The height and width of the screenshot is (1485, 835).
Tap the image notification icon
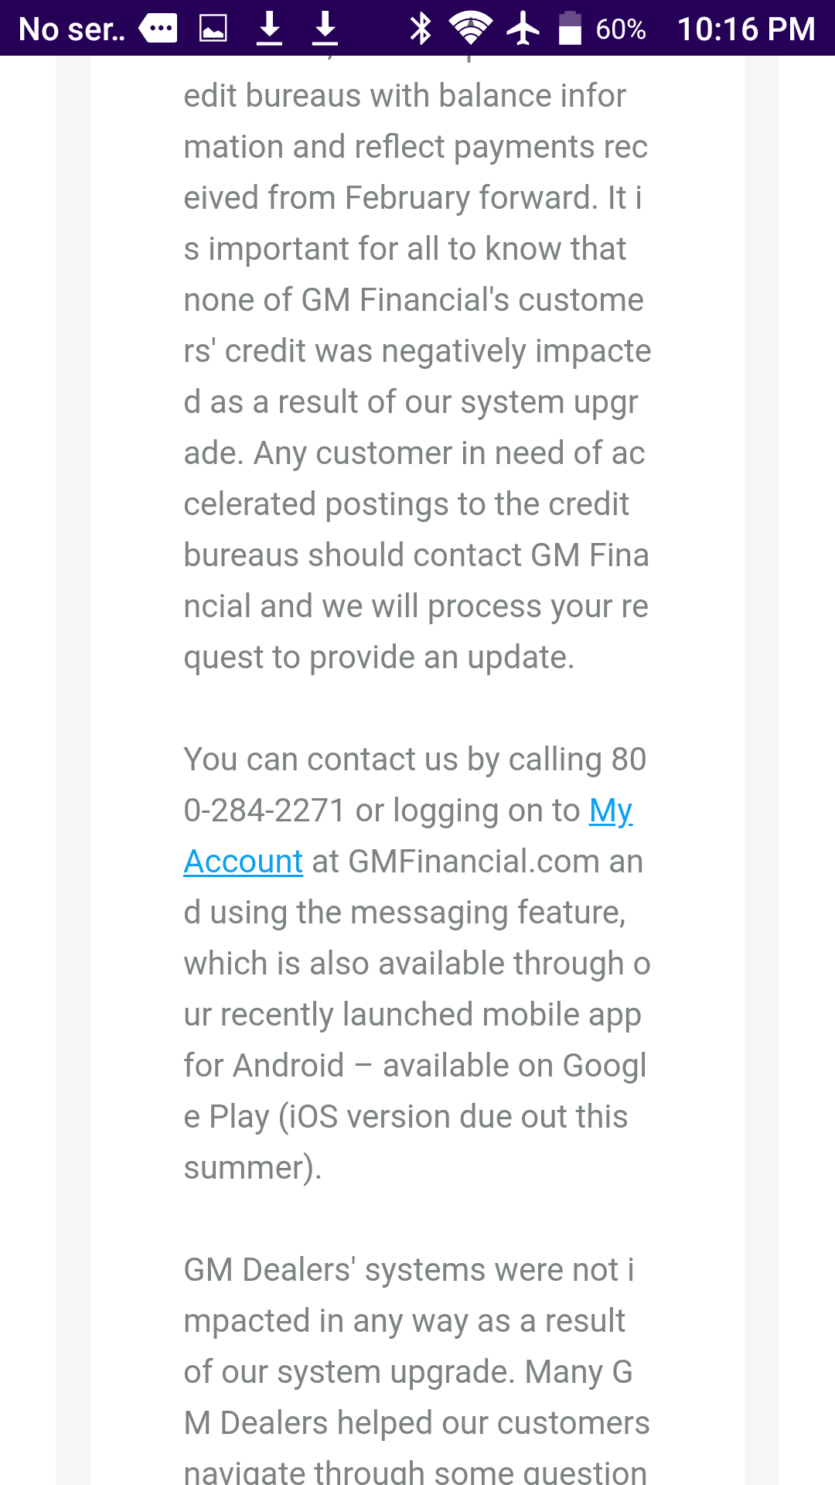213,29
